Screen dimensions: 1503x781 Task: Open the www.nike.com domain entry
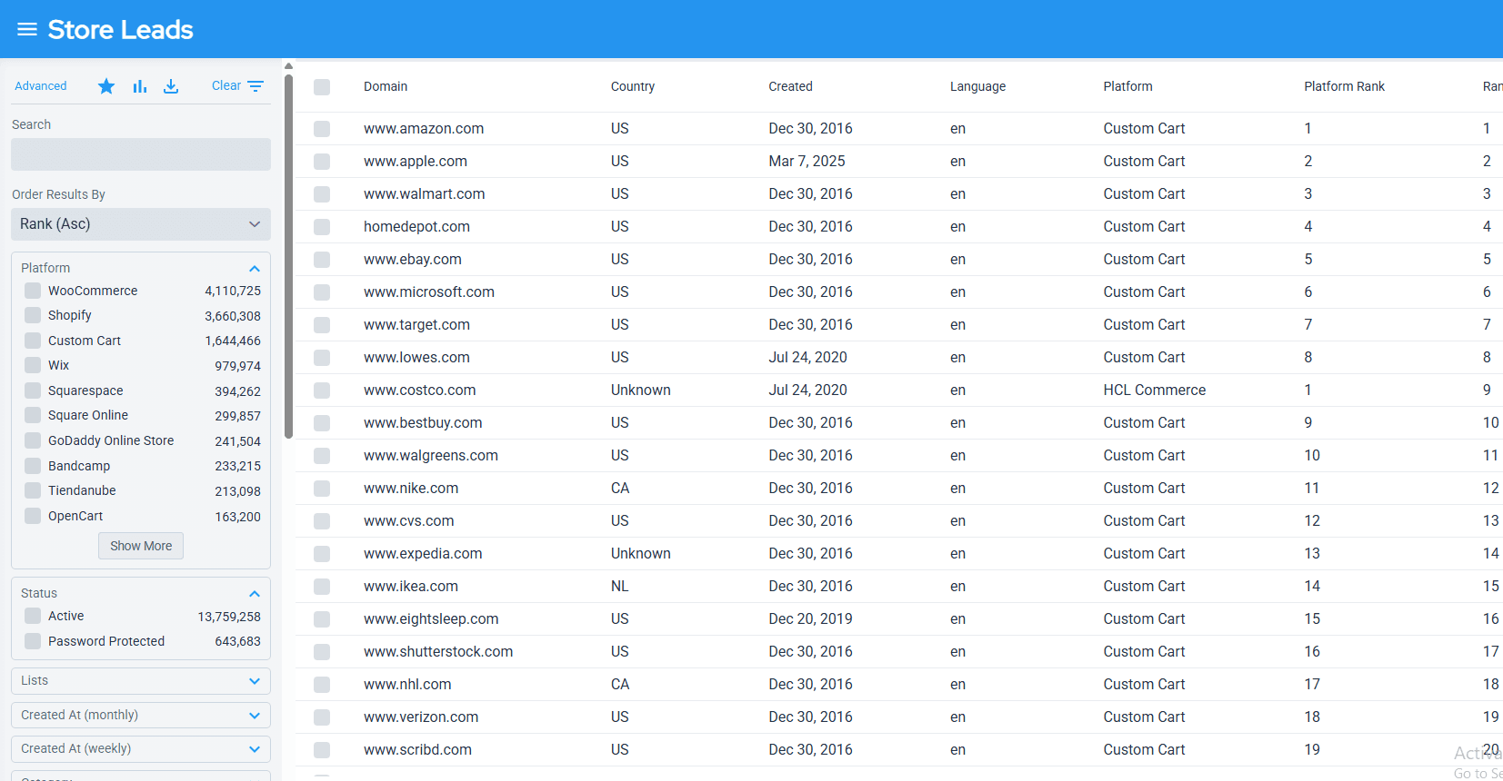pos(411,488)
